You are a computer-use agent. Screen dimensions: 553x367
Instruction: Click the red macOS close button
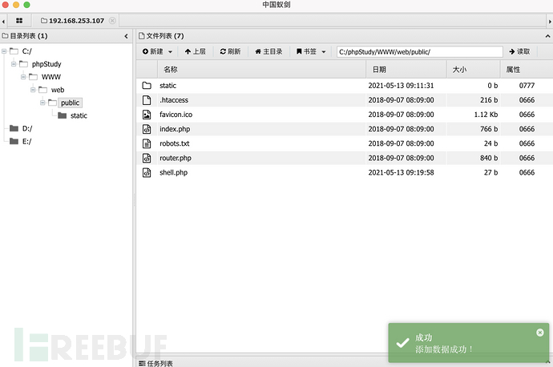pyautogui.click(x=6, y=5)
